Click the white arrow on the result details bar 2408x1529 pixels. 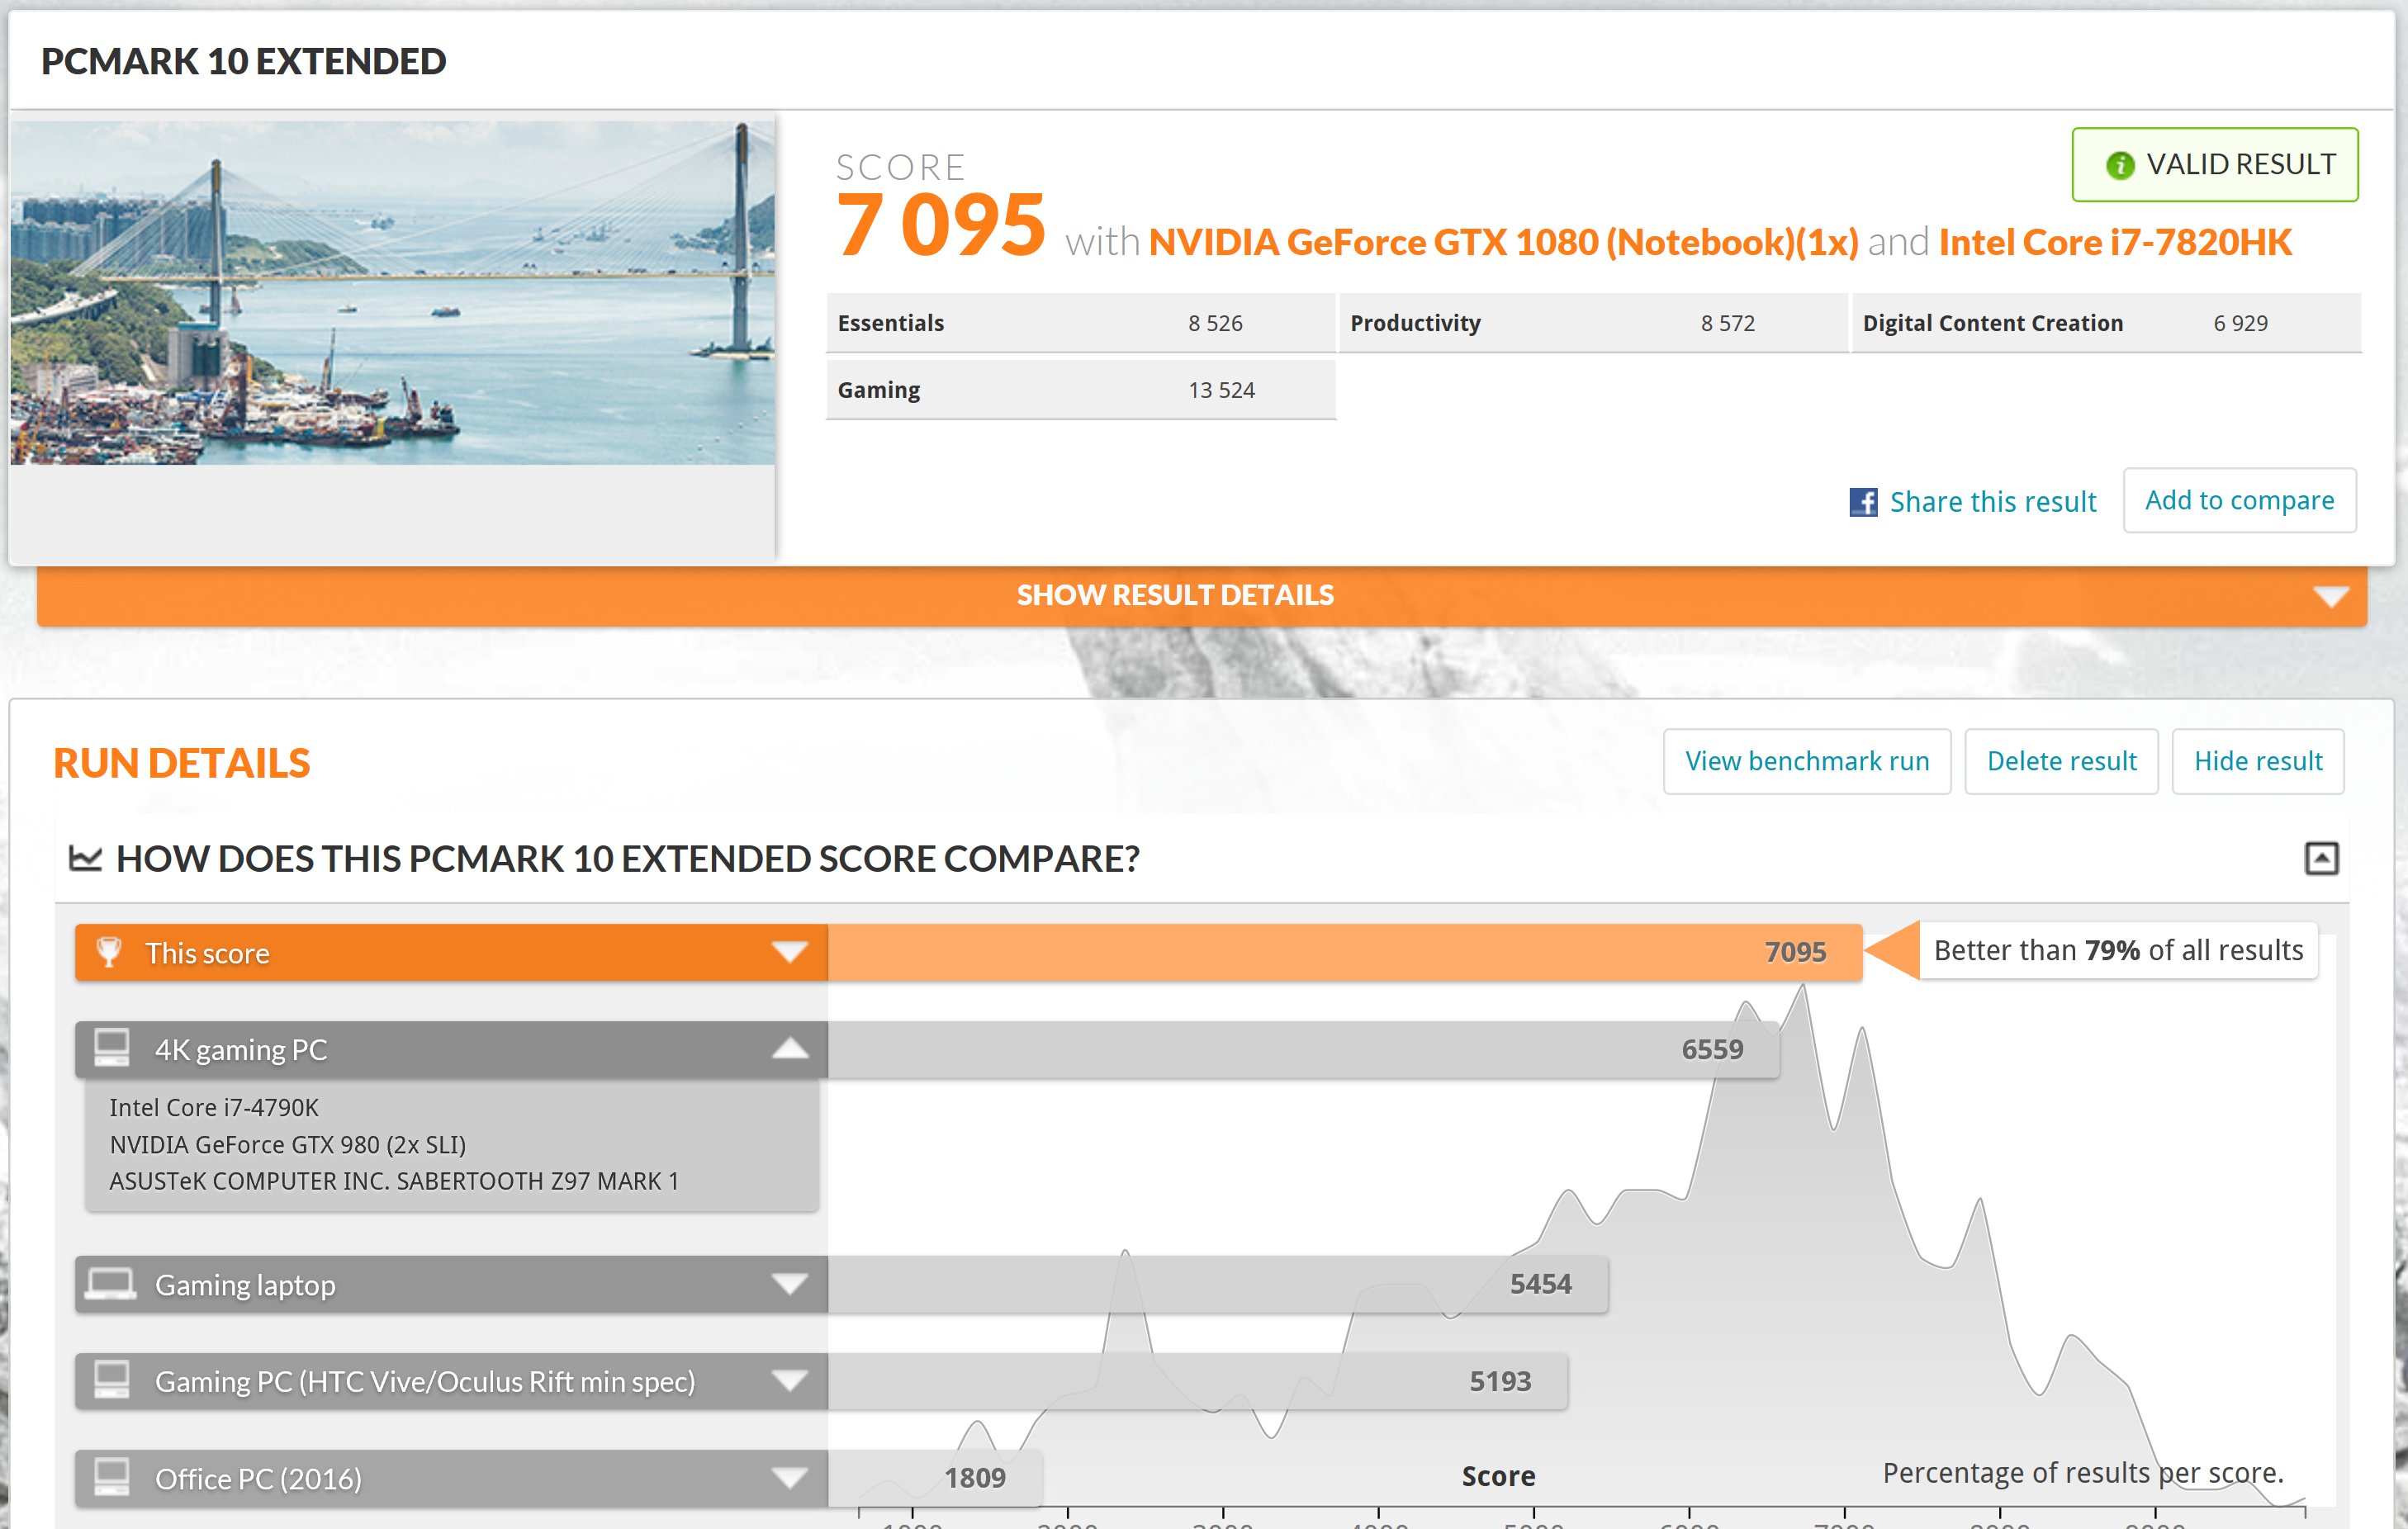[2331, 597]
